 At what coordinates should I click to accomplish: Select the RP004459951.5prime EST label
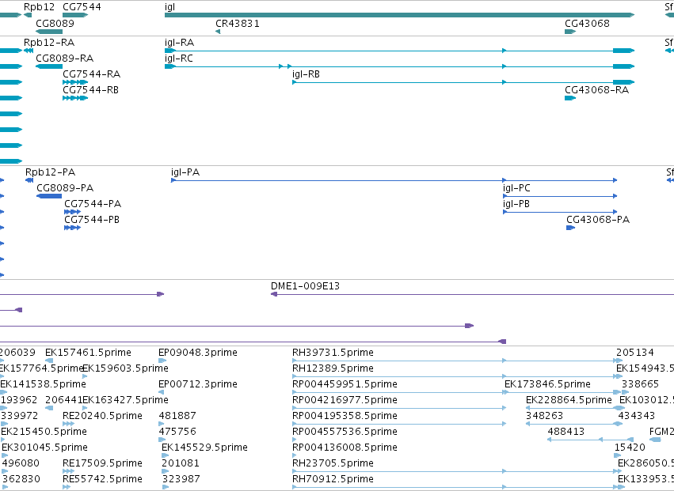345,383
